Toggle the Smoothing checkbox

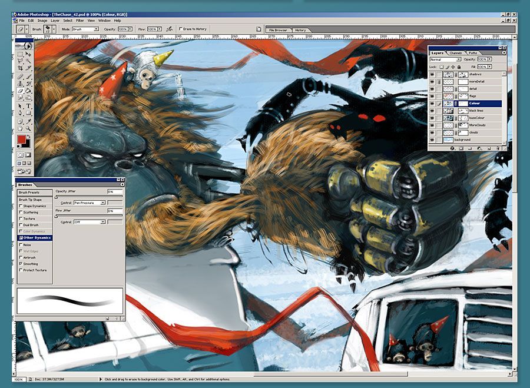pos(21,264)
